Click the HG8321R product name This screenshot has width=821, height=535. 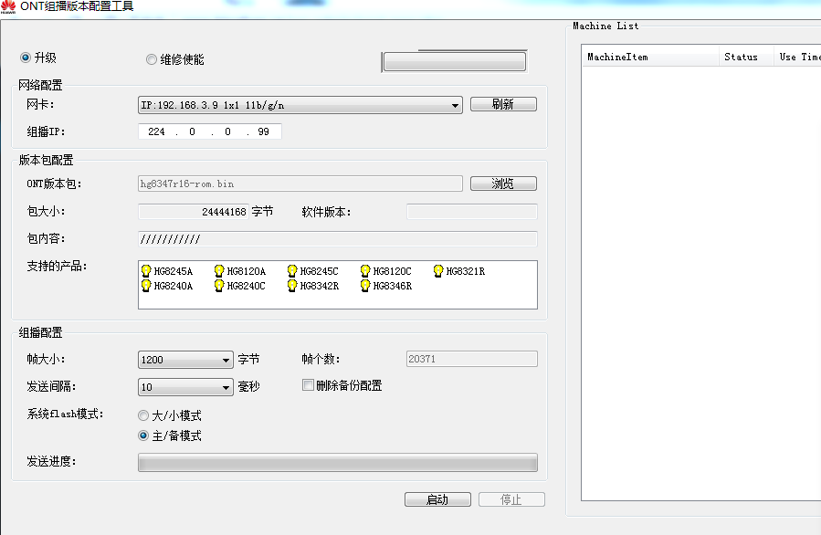tap(466, 271)
